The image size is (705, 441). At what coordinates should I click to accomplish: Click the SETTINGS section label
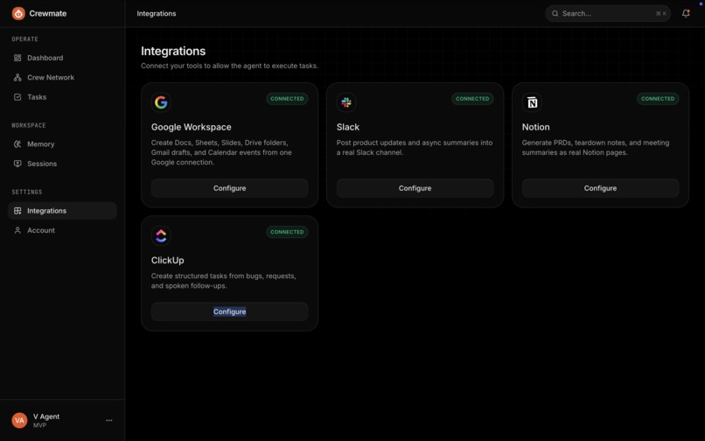click(x=26, y=192)
